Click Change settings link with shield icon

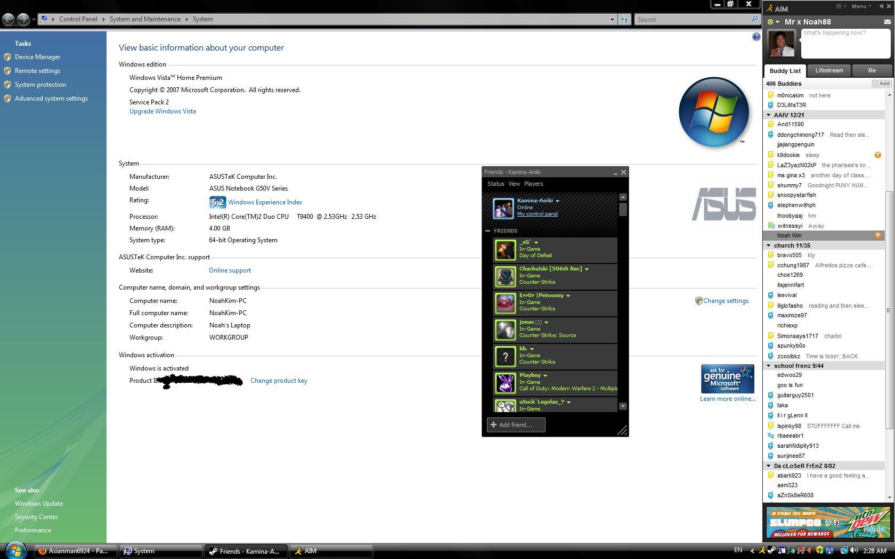click(x=722, y=301)
